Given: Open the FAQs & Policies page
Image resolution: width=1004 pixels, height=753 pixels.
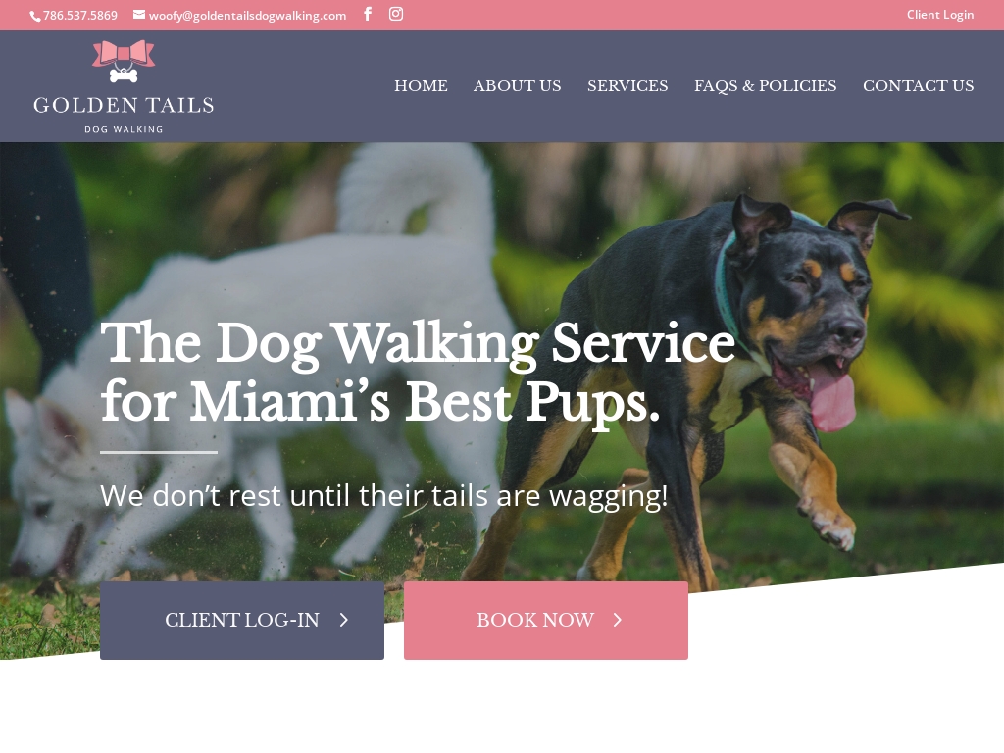Looking at the screenshot, I should coord(765,86).
